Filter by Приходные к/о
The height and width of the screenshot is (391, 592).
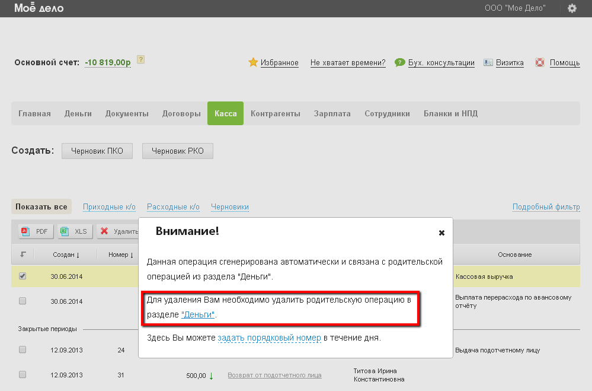click(x=109, y=207)
